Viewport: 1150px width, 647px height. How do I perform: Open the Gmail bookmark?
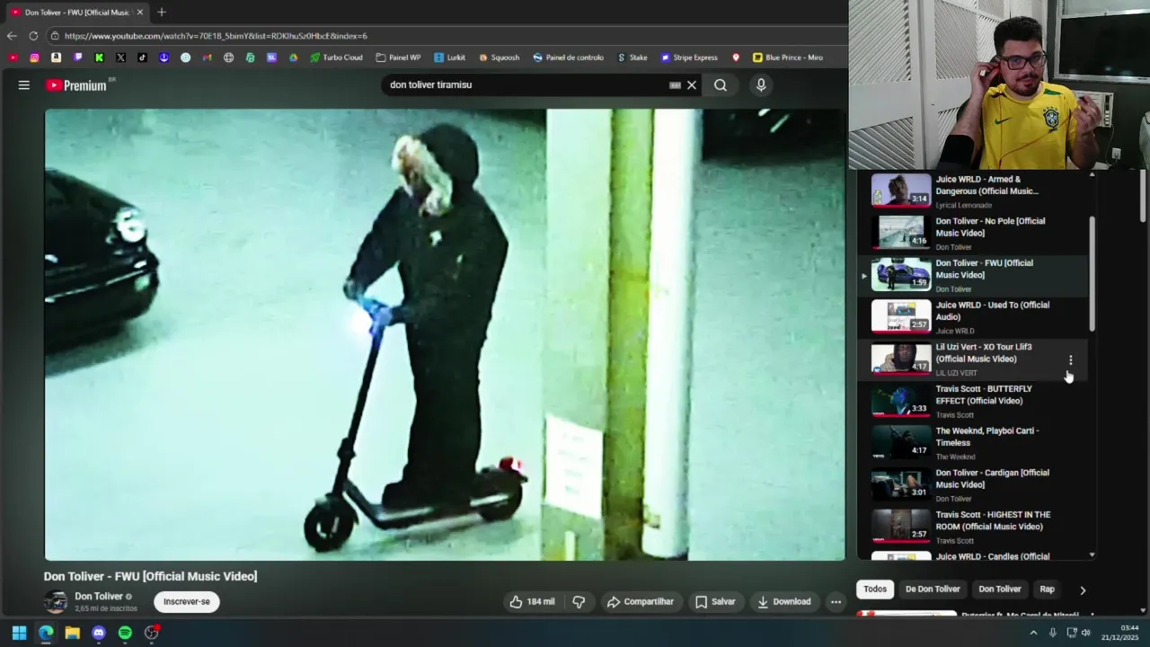[x=207, y=58]
